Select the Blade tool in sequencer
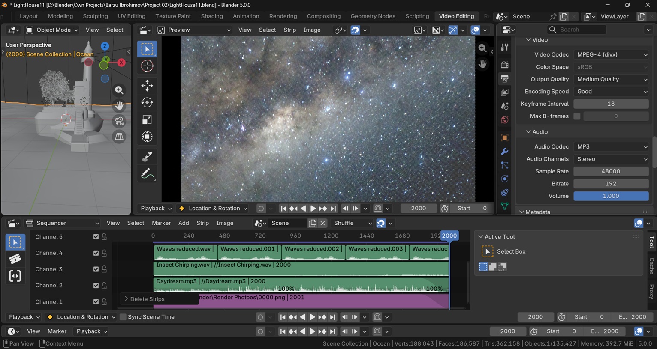Screen dimensions: 657x349 pyautogui.click(x=15, y=259)
